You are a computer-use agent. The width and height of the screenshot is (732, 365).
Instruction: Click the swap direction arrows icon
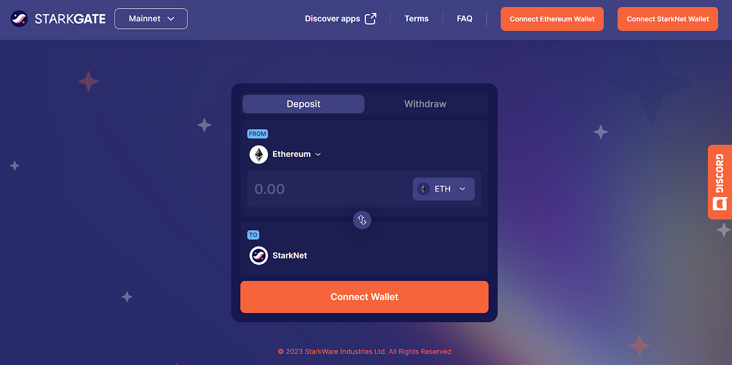click(362, 220)
